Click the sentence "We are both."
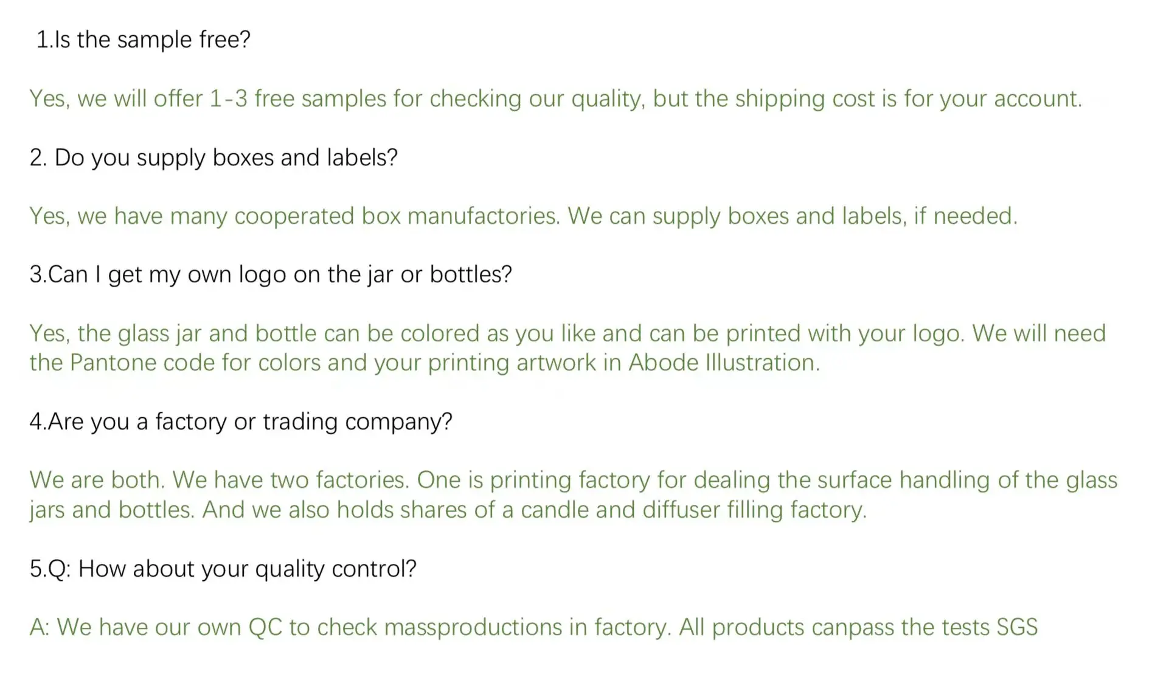 coord(97,480)
